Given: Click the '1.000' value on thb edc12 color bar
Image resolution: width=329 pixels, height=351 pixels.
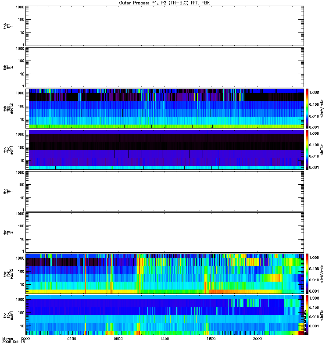Looking at the screenshot, I should coord(314,93).
